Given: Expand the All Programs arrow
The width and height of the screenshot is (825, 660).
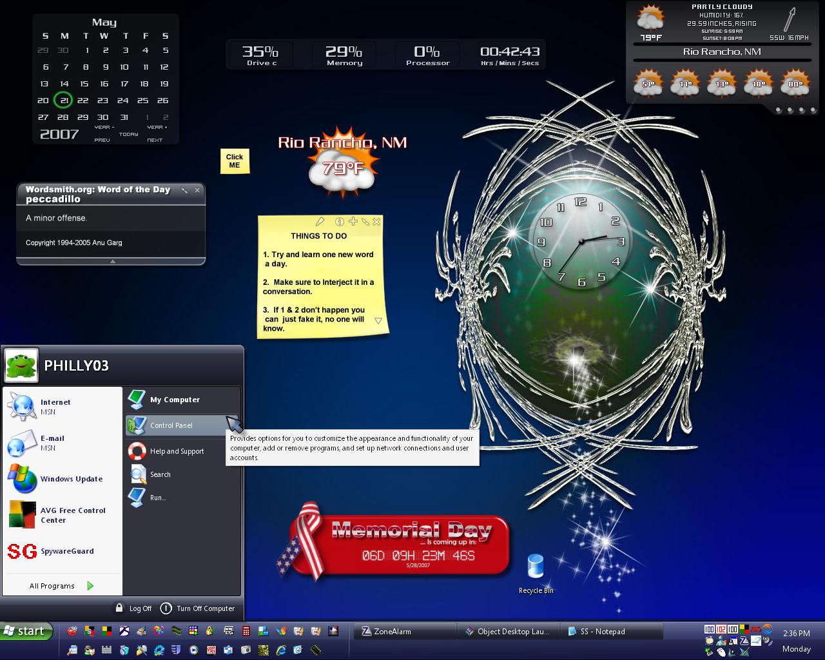Looking at the screenshot, I should click(90, 586).
